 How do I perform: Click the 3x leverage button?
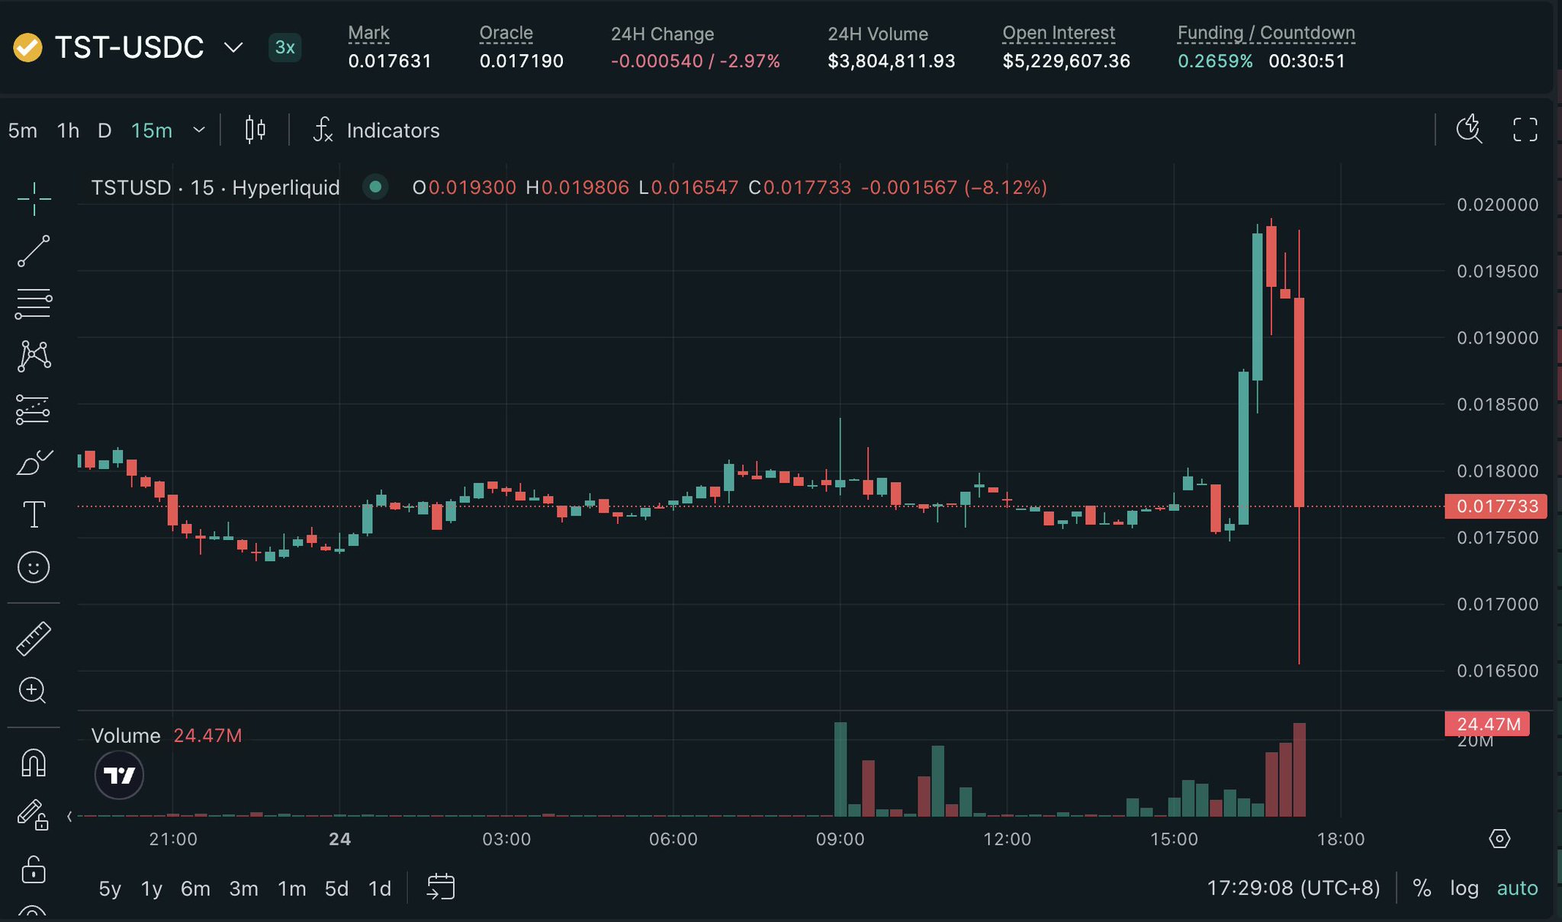point(284,47)
